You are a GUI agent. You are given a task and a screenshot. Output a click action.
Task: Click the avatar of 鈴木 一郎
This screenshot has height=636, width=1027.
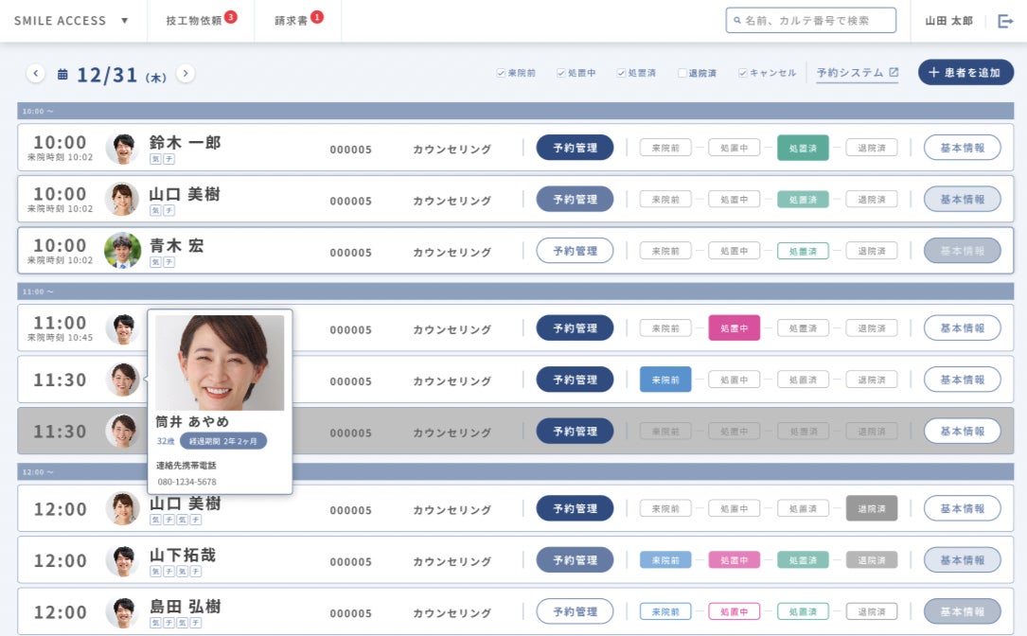[x=123, y=148]
